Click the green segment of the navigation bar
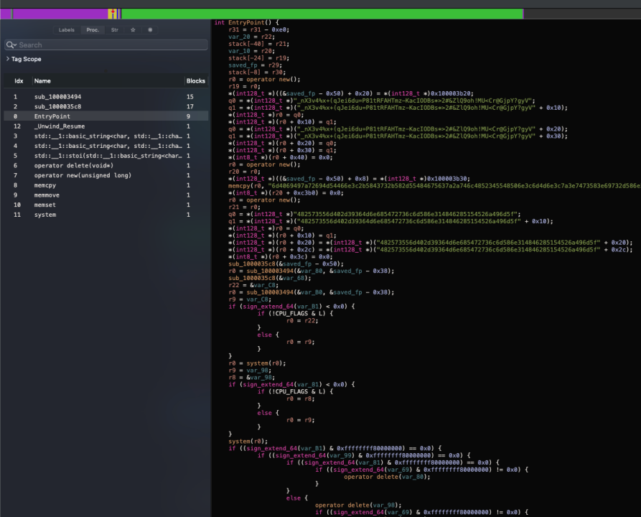 pos(322,14)
